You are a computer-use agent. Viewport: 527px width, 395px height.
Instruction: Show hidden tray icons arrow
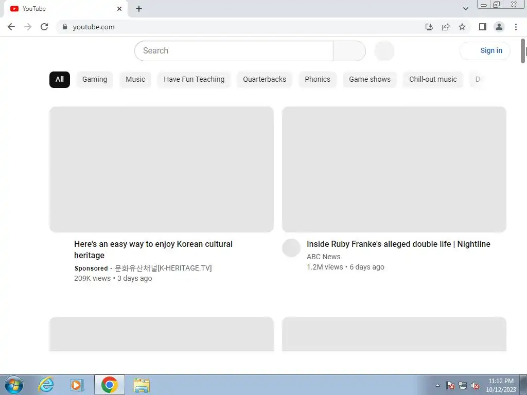[437, 385]
